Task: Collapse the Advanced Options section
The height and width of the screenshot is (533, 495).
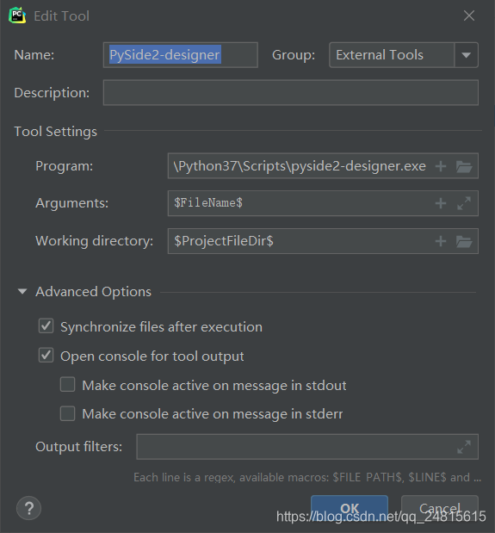Action: coord(22,291)
